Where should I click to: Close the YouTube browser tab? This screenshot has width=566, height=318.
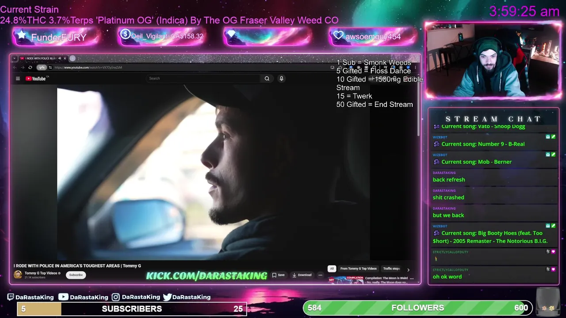tap(65, 58)
